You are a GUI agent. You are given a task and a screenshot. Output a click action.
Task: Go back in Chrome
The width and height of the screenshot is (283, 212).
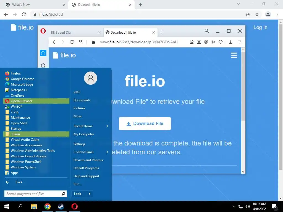coord(6,14)
